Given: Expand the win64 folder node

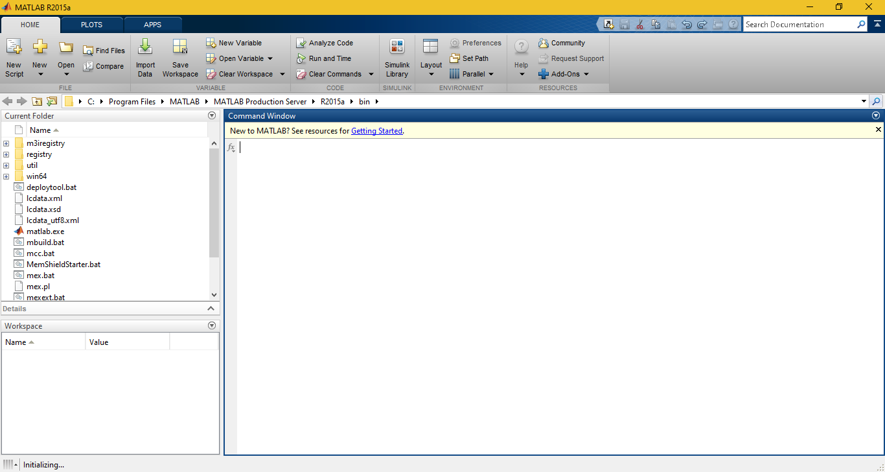Looking at the screenshot, I should [6, 176].
